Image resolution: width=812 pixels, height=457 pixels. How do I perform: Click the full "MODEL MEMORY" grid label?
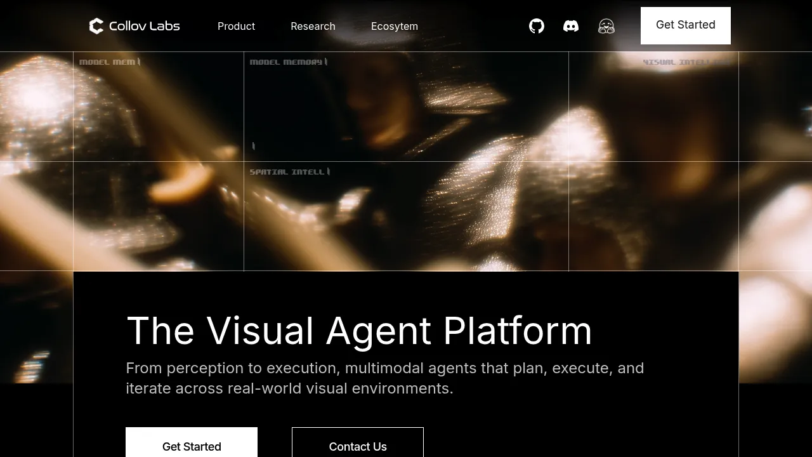tap(289, 62)
